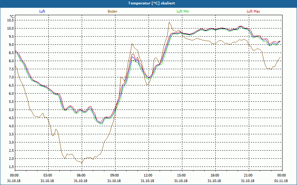297x185 pixels.
Task: Click the date 01.11.18 label
Action: point(281,181)
